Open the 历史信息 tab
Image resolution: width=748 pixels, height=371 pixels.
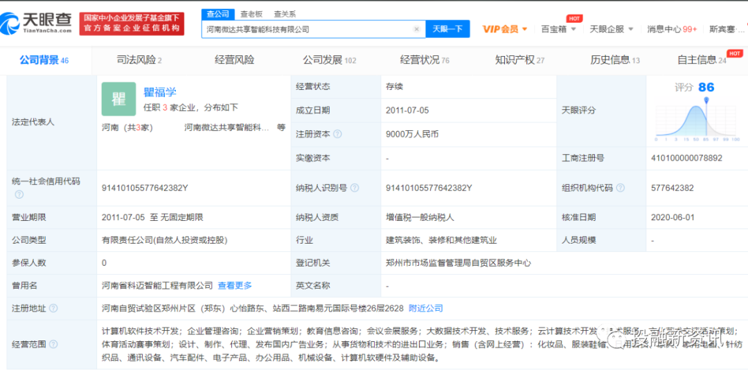pos(615,60)
